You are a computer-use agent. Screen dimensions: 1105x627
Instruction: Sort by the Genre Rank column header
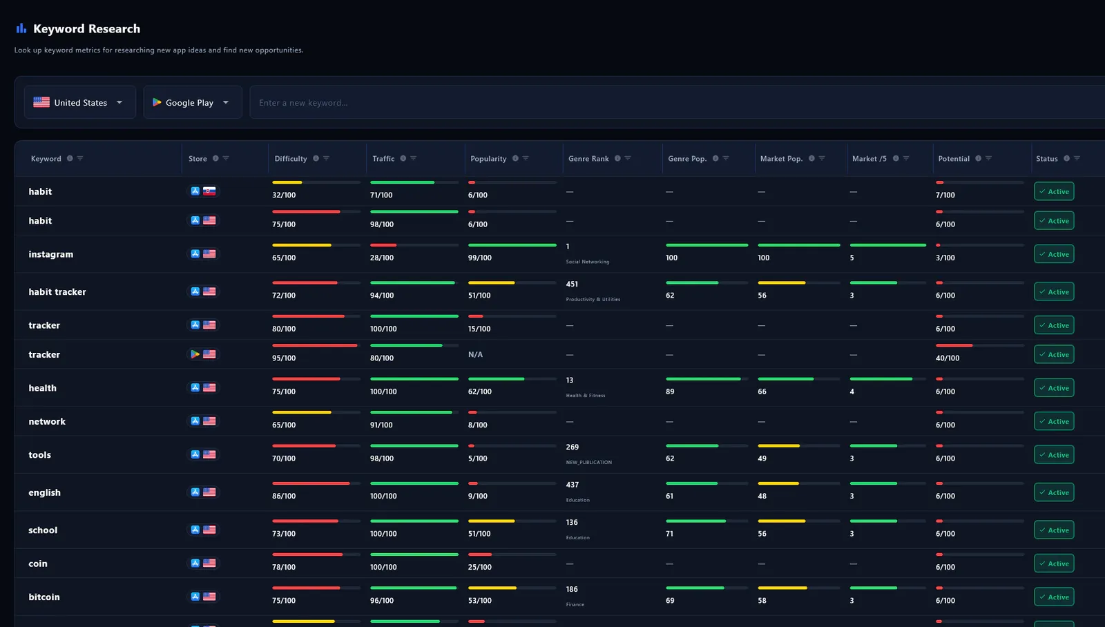(588, 159)
